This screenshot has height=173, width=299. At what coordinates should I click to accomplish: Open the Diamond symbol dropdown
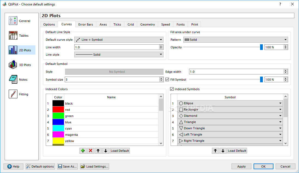pyautogui.click(x=230, y=116)
